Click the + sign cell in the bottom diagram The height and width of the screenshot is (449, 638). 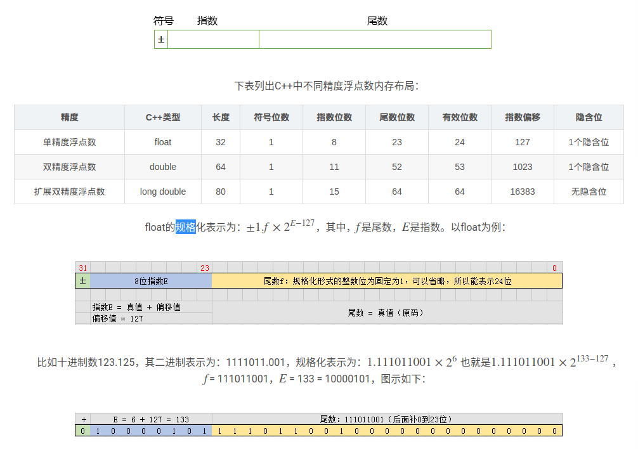(x=84, y=419)
